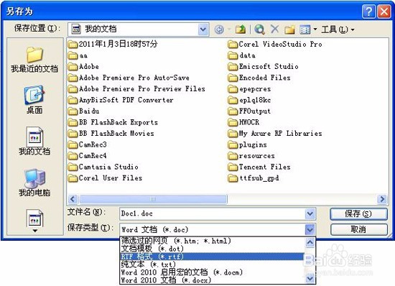Select the Camtasia Studio folder

103,167
